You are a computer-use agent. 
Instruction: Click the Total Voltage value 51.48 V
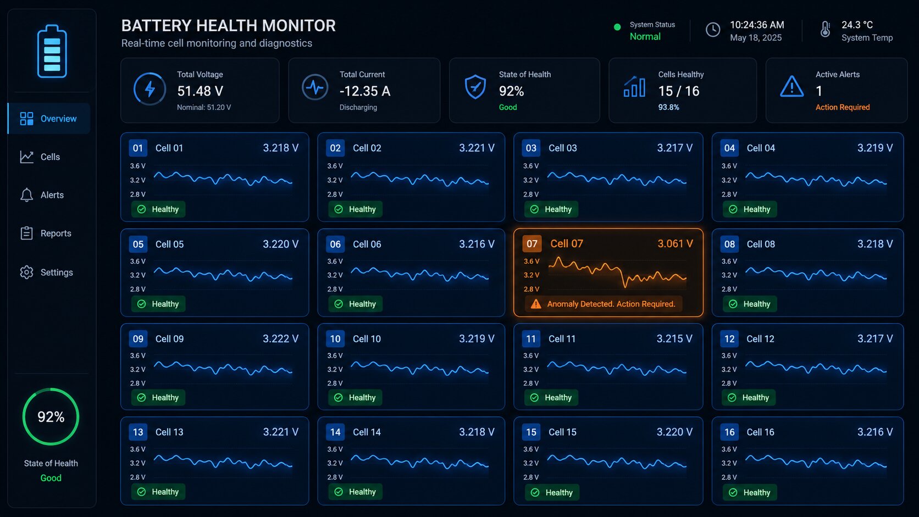(x=200, y=91)
